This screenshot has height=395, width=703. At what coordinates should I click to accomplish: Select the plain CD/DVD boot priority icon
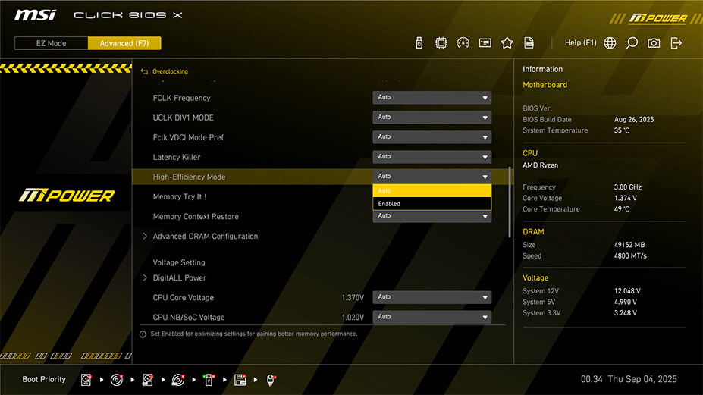pos(117,380)
